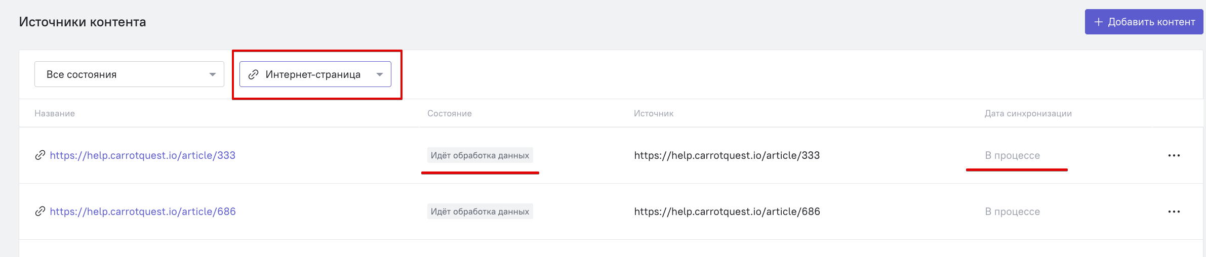Open the Интернет-страница type filter
The image size is (1206, 257).
[315, 74]
